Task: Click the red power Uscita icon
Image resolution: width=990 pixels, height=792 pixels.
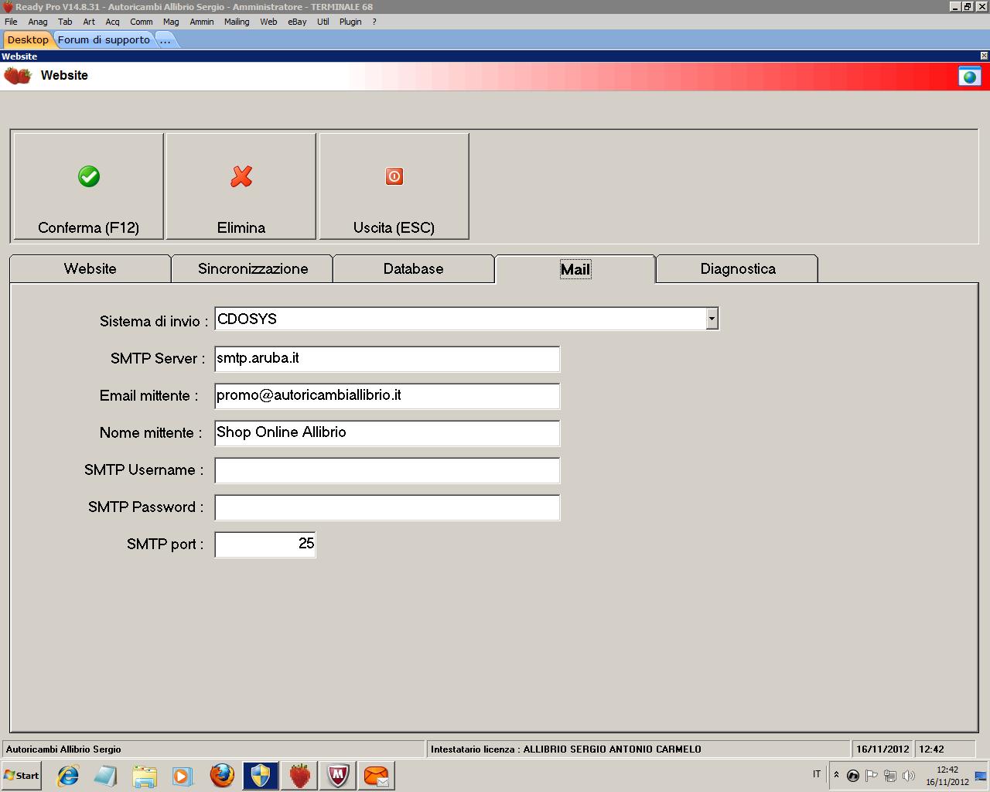Action: (x=394, y=176)
